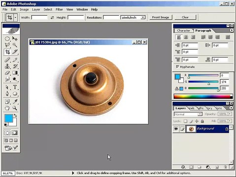The height and width of the screenshot is (177, 236).
Task: Toggle Background layer visibility eye
Action: (176, 129)
